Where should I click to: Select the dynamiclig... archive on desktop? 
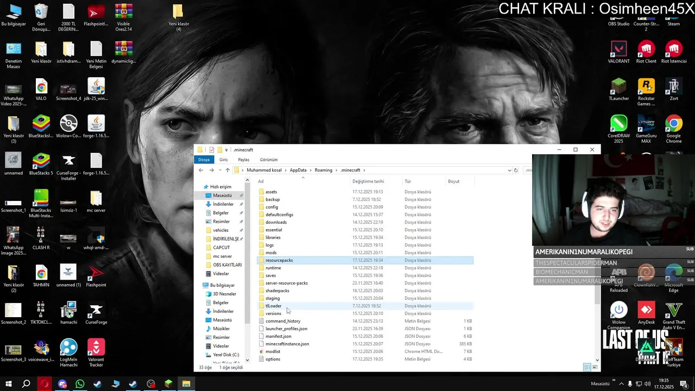coord(123,53)
